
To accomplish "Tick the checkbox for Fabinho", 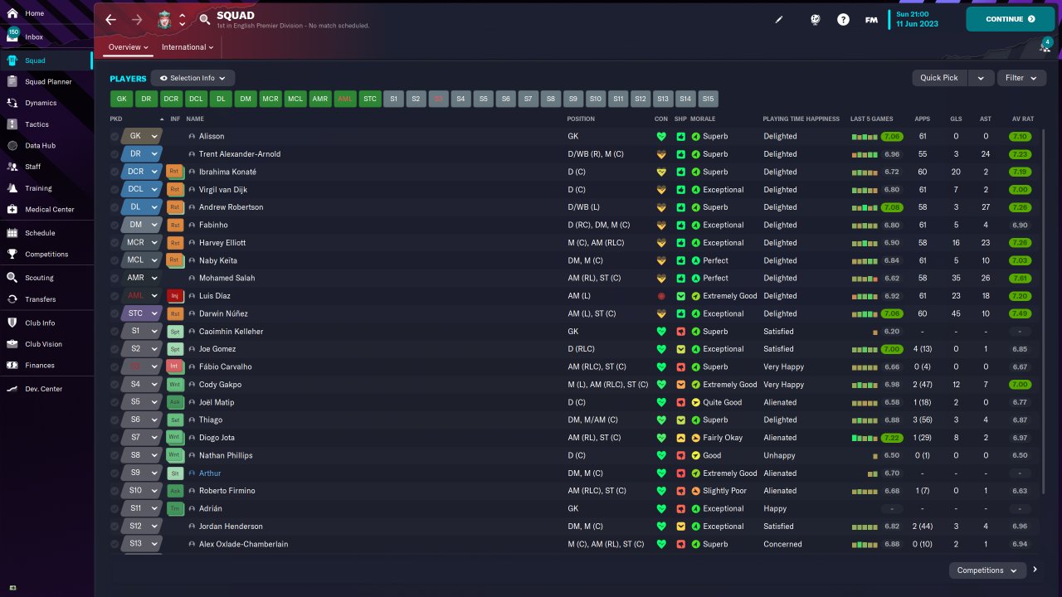I will coord(114,225).
